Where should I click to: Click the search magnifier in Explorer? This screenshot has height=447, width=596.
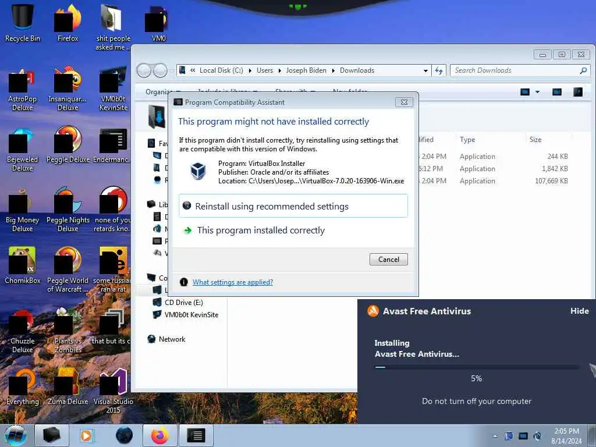coord(583,70)
